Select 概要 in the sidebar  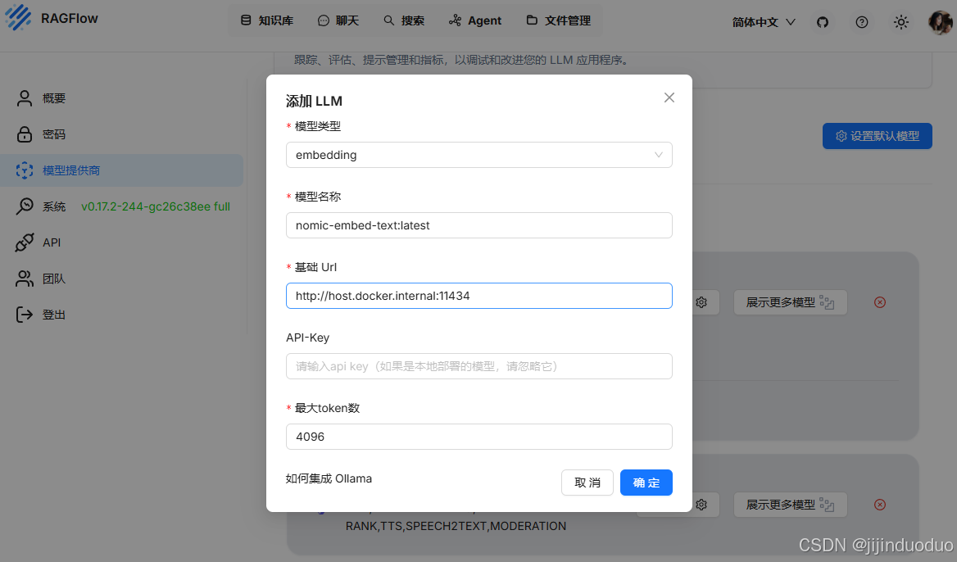122,98
